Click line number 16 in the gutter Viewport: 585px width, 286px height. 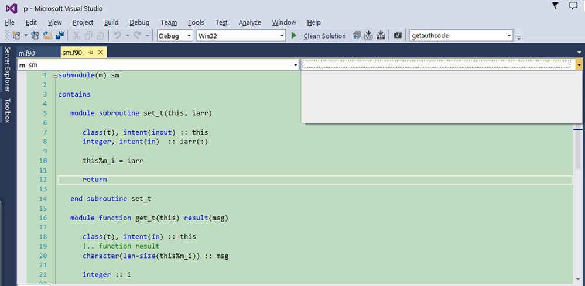[x=43, y=218]
